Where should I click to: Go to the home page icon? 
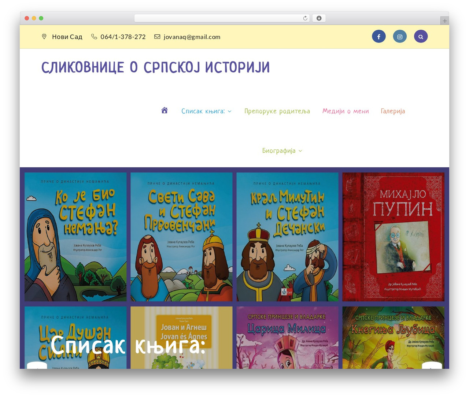point(165,110)
